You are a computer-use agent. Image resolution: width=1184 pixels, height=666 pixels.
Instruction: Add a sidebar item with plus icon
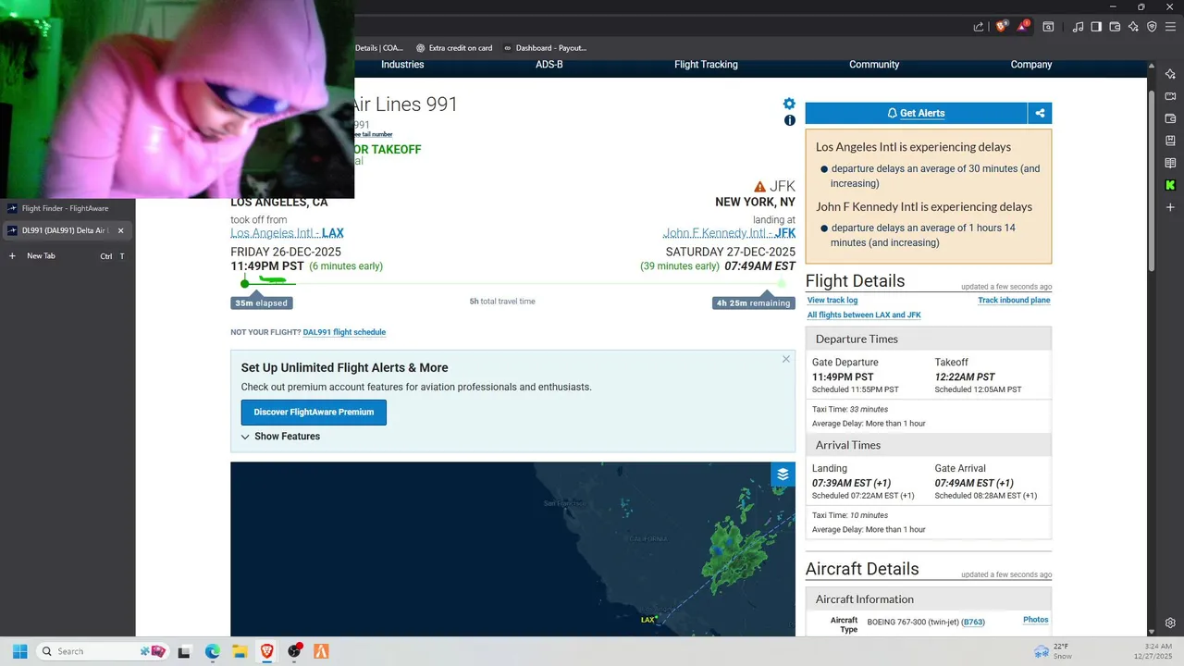click(1170, 207)
